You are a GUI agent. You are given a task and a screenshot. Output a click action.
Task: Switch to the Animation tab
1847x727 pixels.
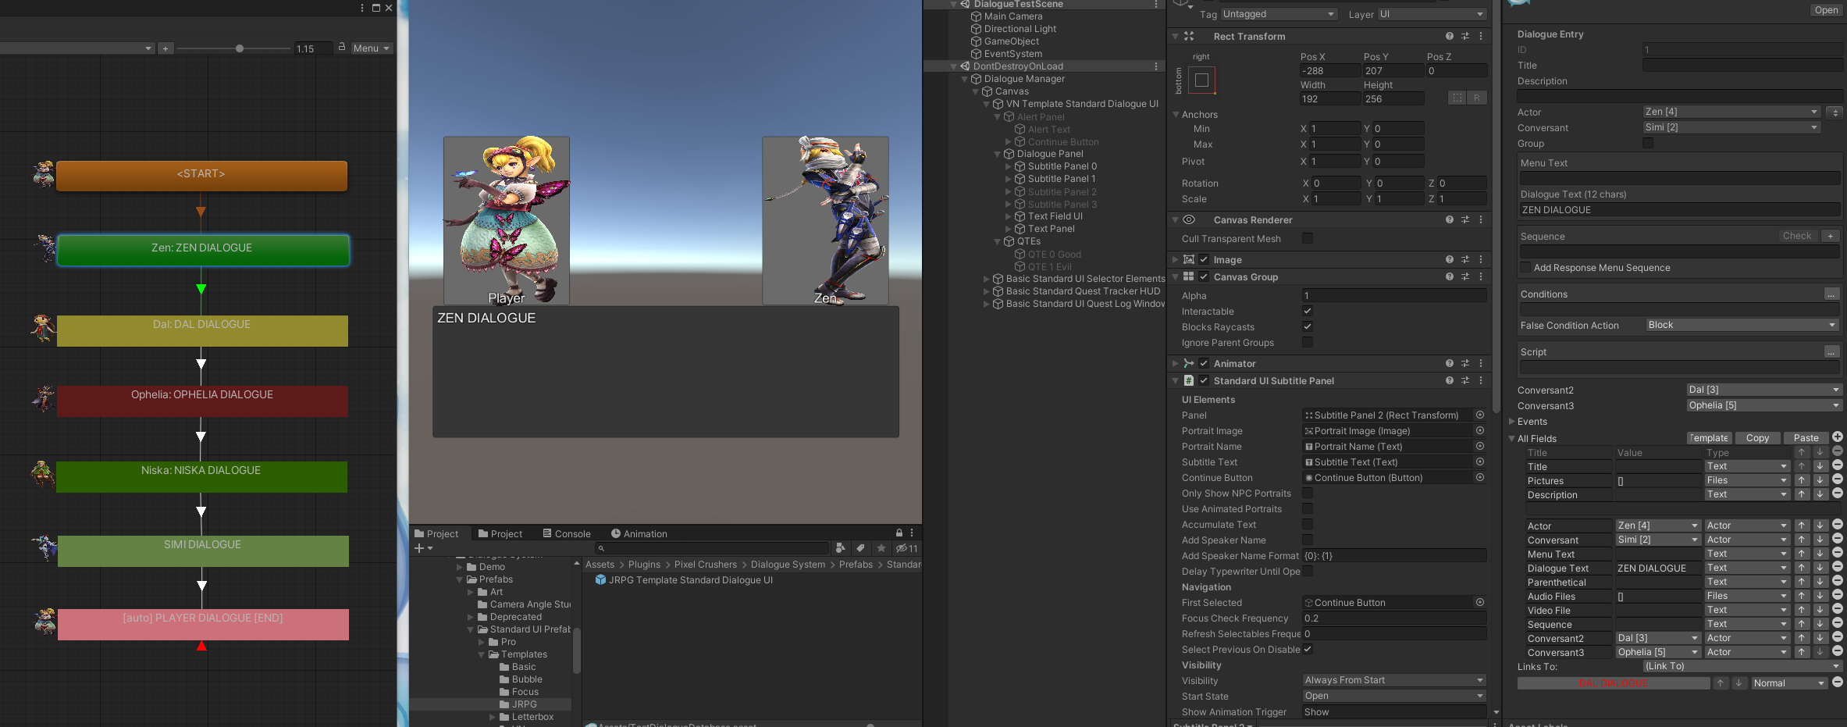pyautogui.click(x=639, y=533)
